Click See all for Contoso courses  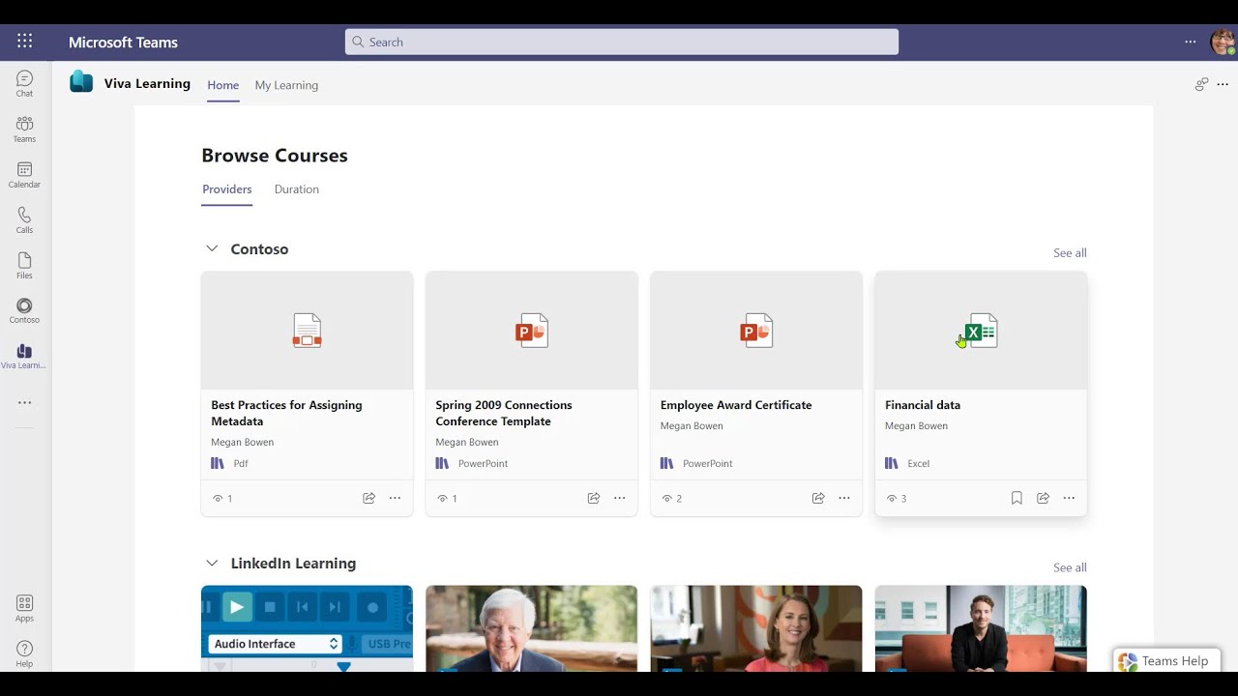1070,252
